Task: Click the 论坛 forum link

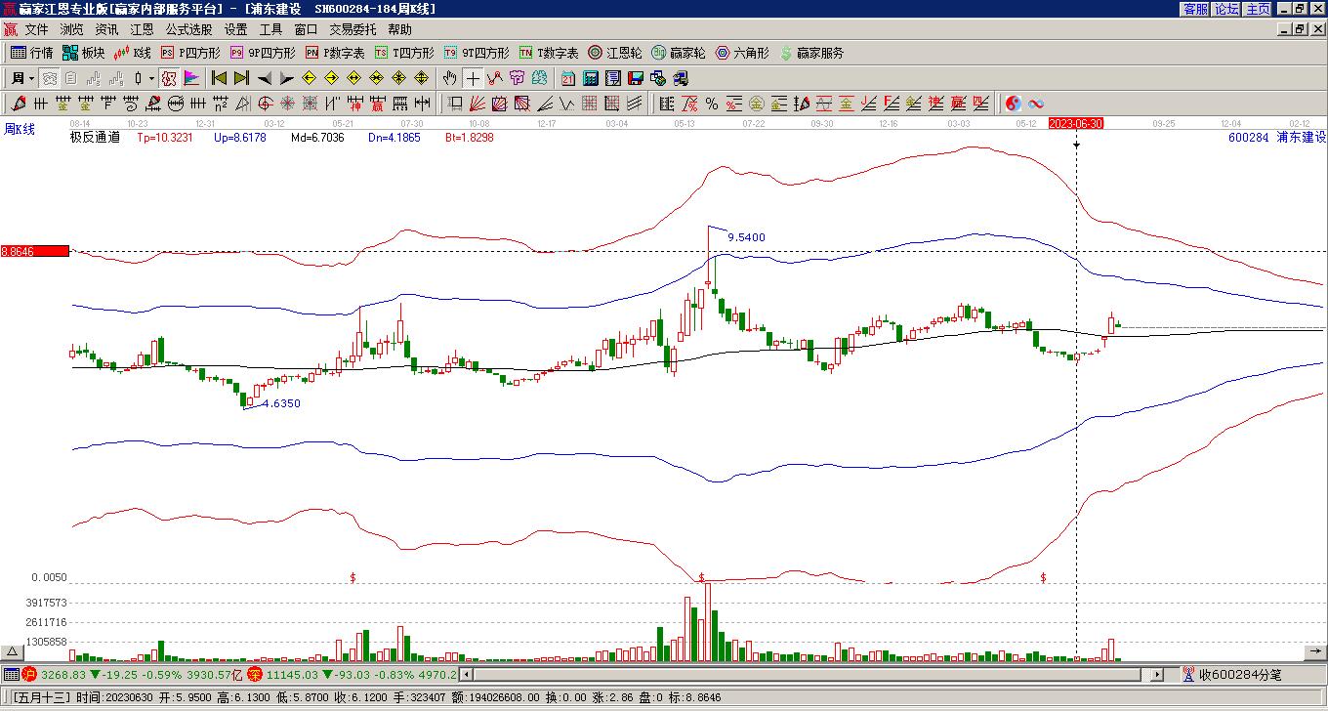Action: click(x=1226, y=9)
